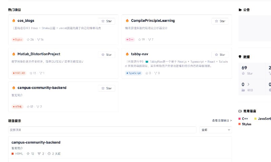The width and height of the screenshot is (271, 162).
Task: Select the Stylus tag on cos_blogs card
Action: (x=18, y=40)
